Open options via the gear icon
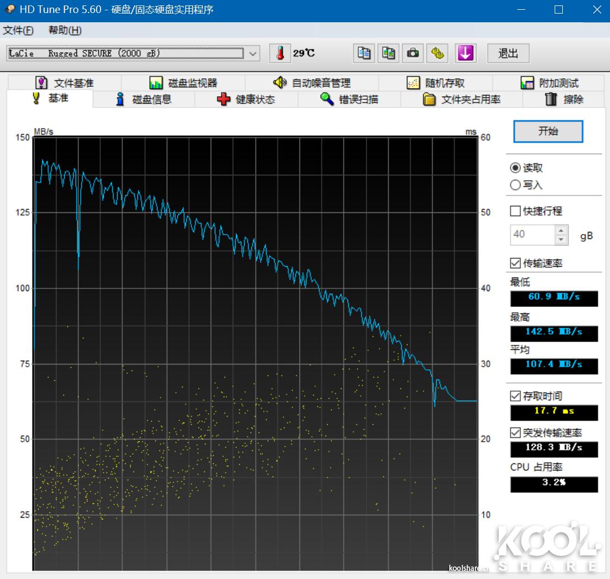 pos(437,53)
